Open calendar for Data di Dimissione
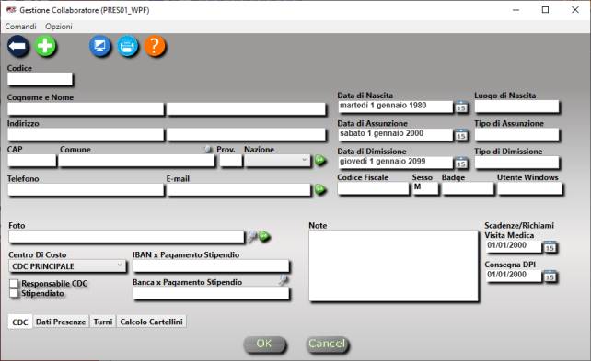591x361 pixels. pos(461,163)
